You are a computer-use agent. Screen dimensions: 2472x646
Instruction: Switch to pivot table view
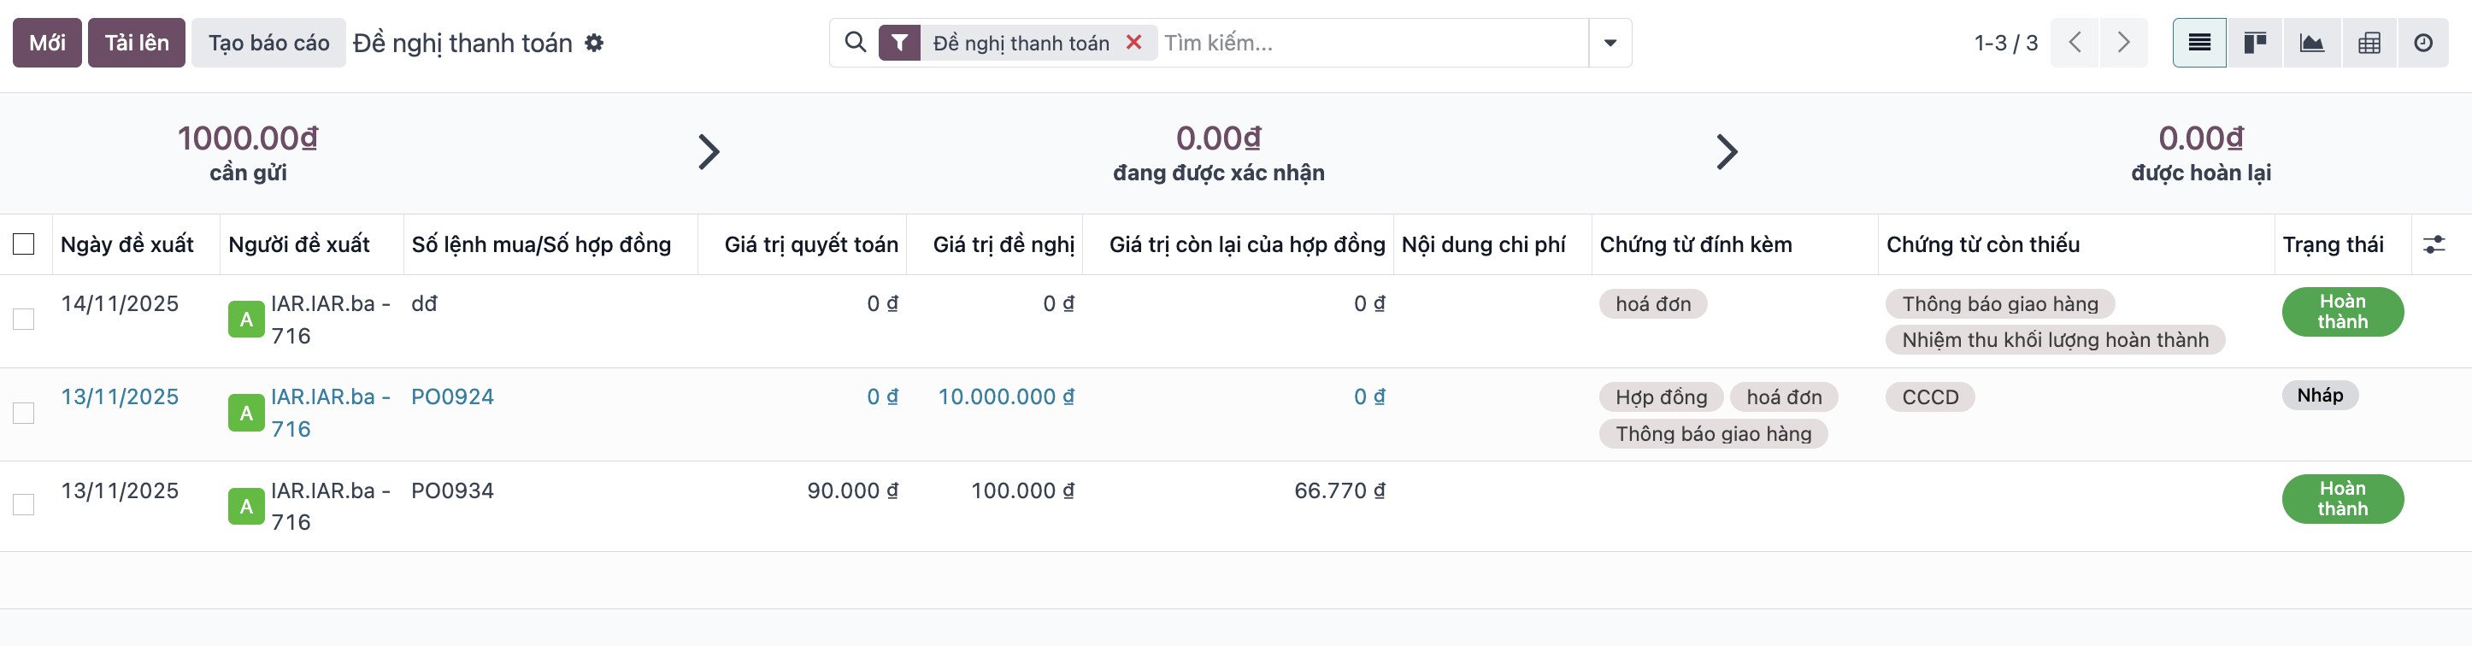pos(2369,44)
